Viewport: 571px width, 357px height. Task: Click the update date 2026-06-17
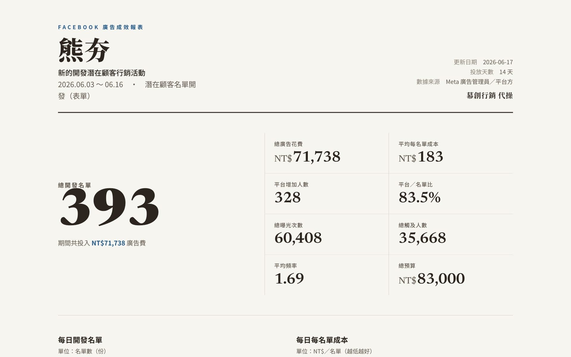point(498,62)
